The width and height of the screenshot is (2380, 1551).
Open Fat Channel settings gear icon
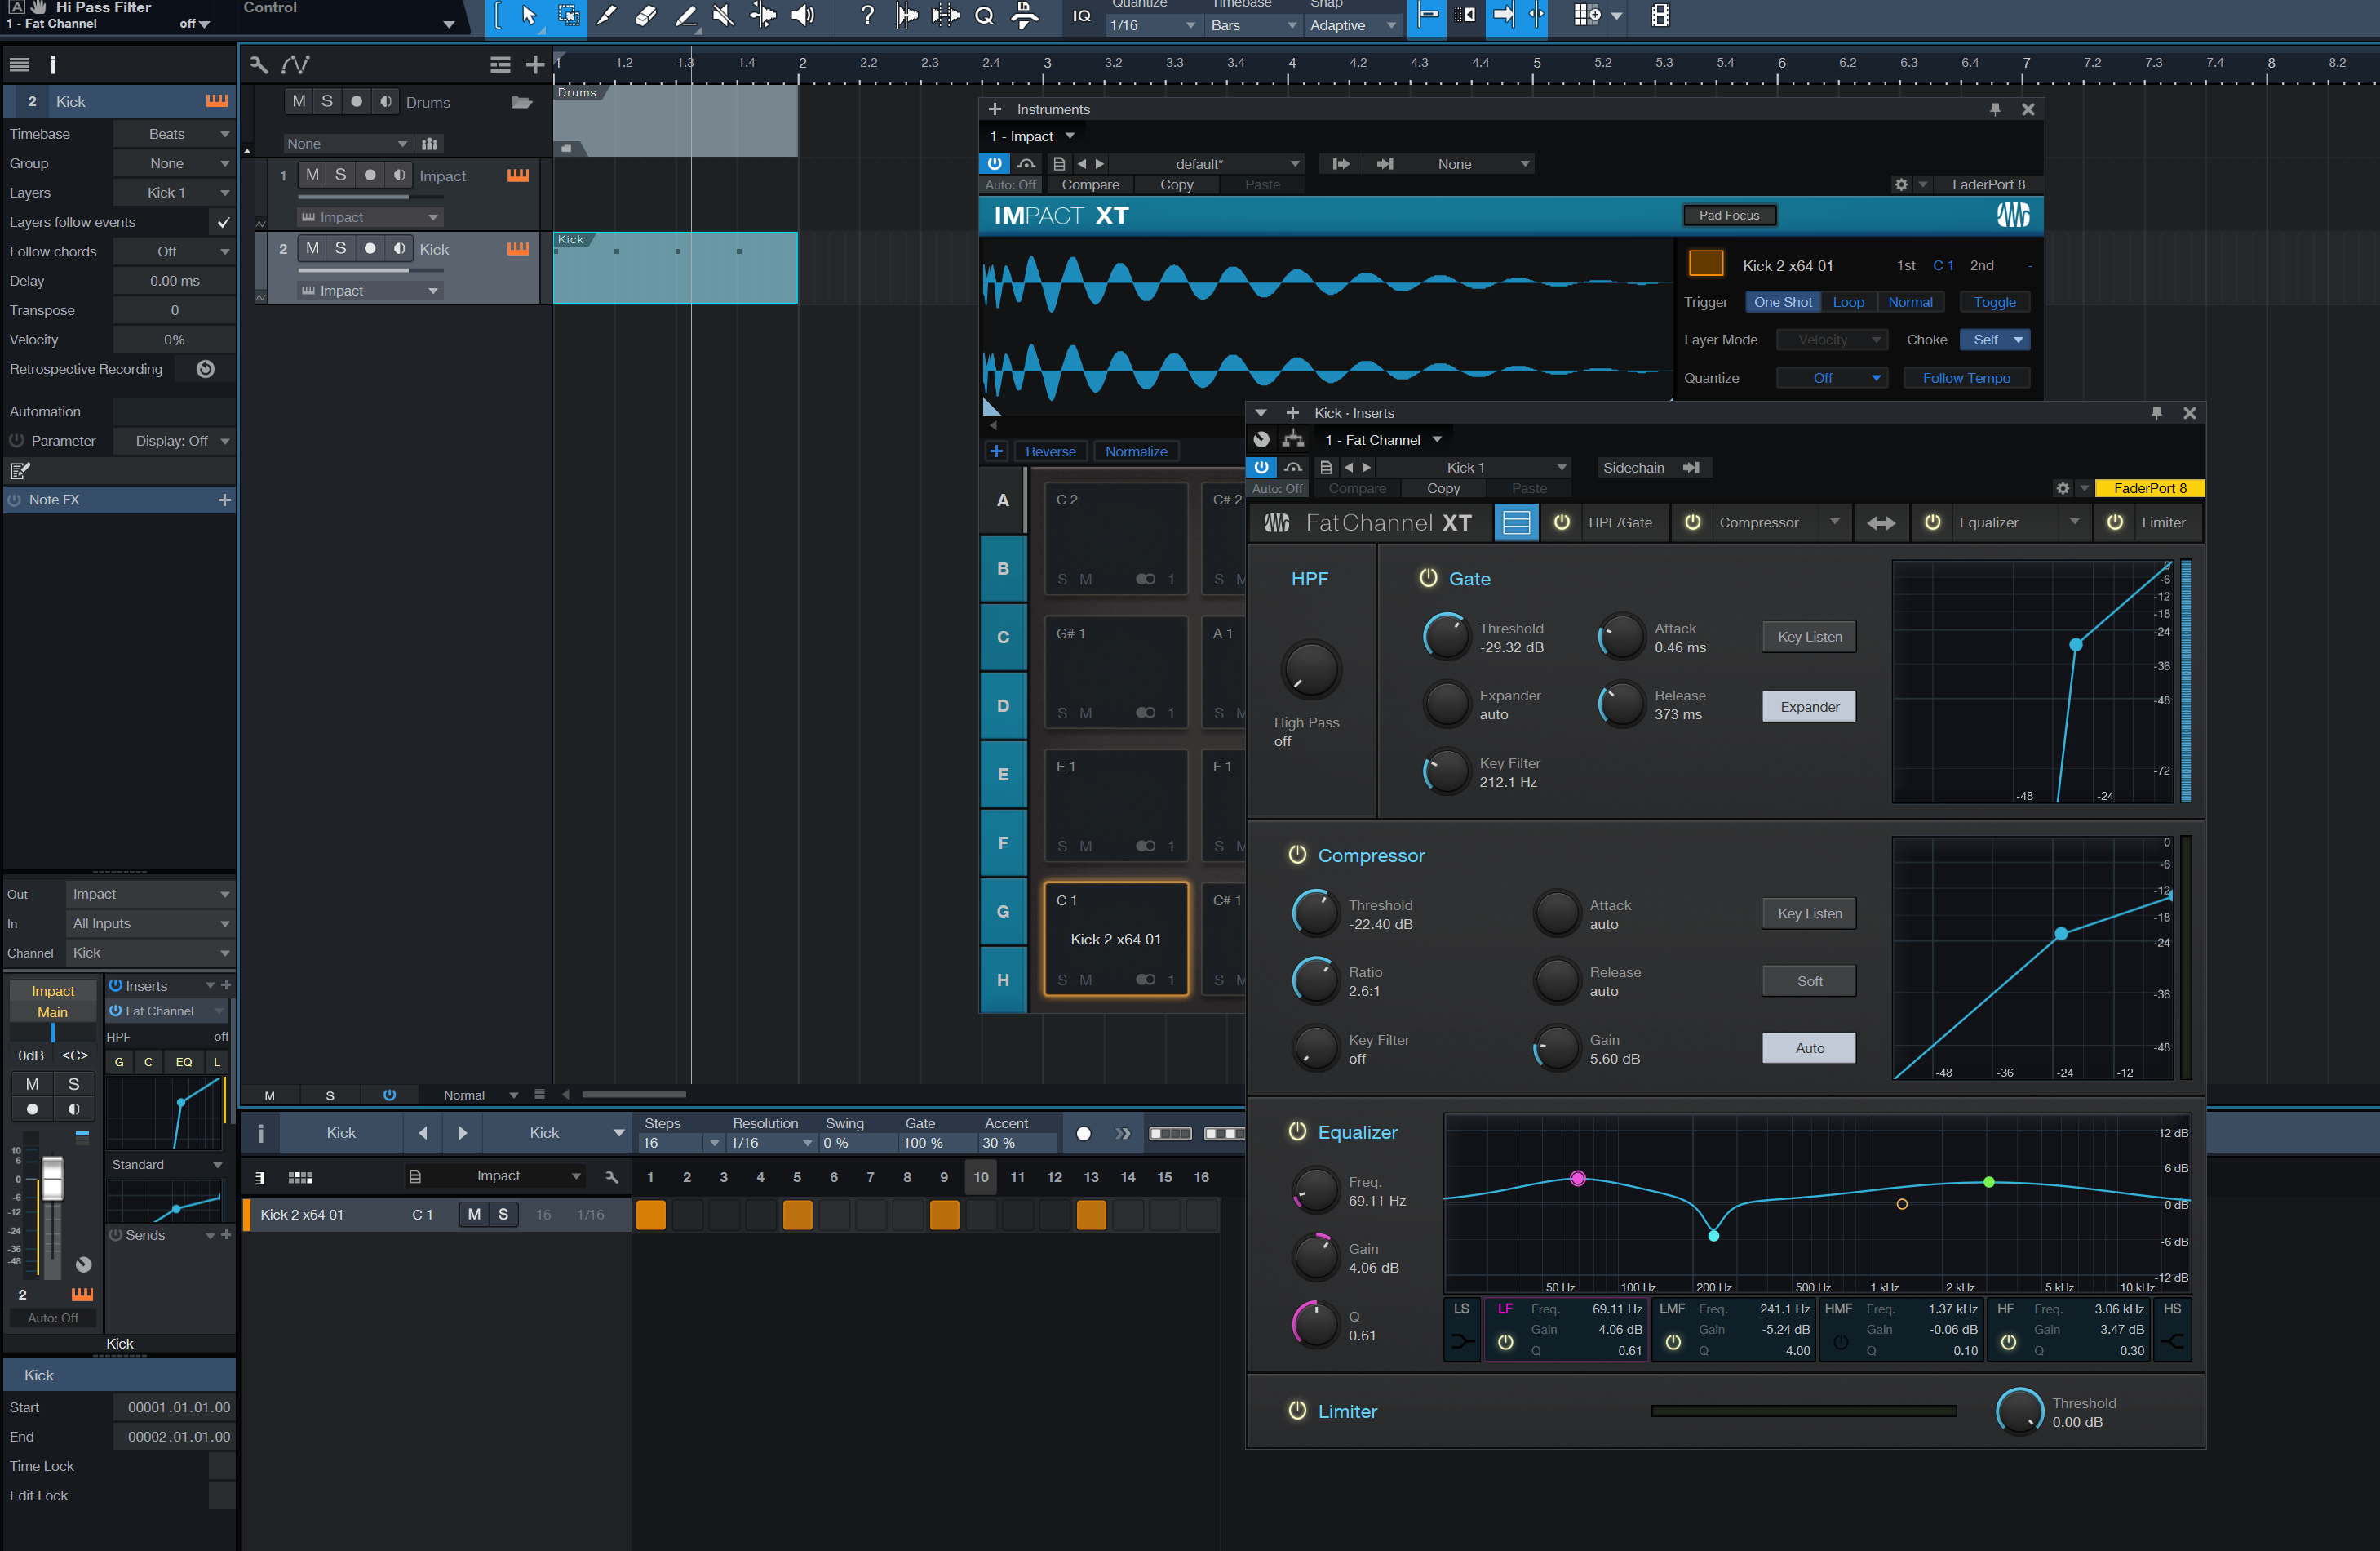2062,488
